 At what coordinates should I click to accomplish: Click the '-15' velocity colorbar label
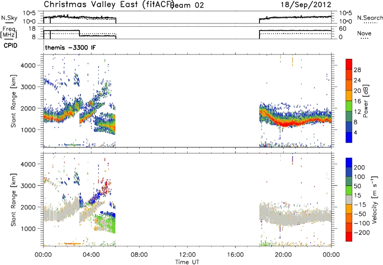pyautogui.click(x=360, y=205)
